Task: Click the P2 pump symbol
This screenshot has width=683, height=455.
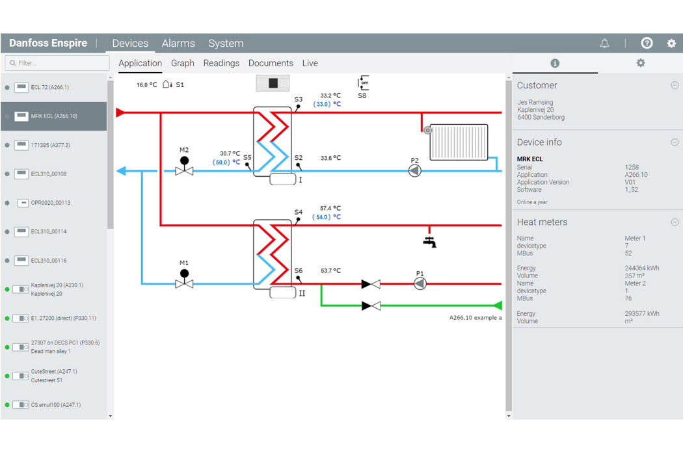Action: pos(414,171)
